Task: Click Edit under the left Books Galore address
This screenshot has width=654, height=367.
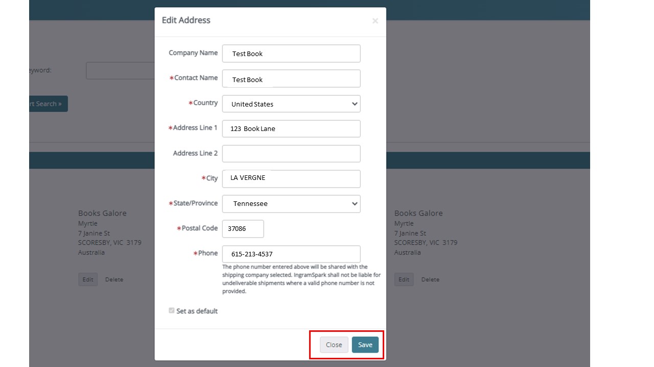Action: tap(88, 279)
